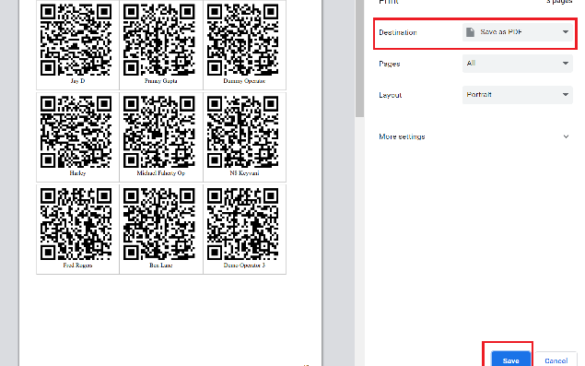
Task: Click the 'Harley' name caption
Action: [x=77, y=173]
